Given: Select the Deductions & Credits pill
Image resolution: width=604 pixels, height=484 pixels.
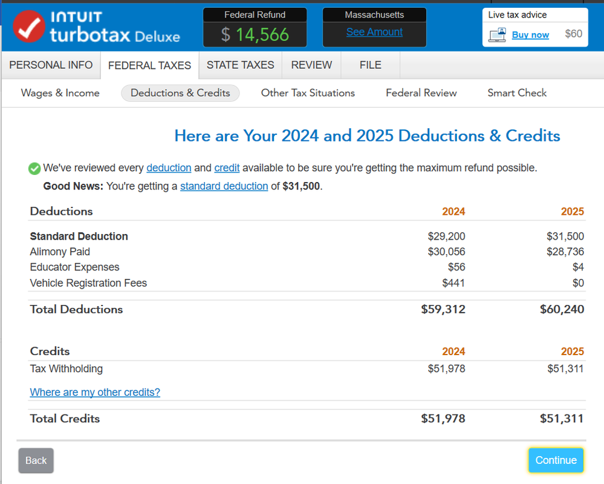Looking at the screenshot, I should coord(180,93).
